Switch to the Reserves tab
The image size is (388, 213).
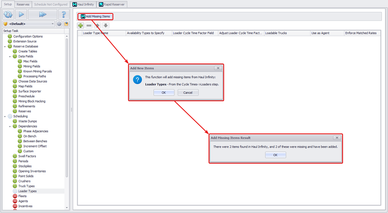point(23,5)
